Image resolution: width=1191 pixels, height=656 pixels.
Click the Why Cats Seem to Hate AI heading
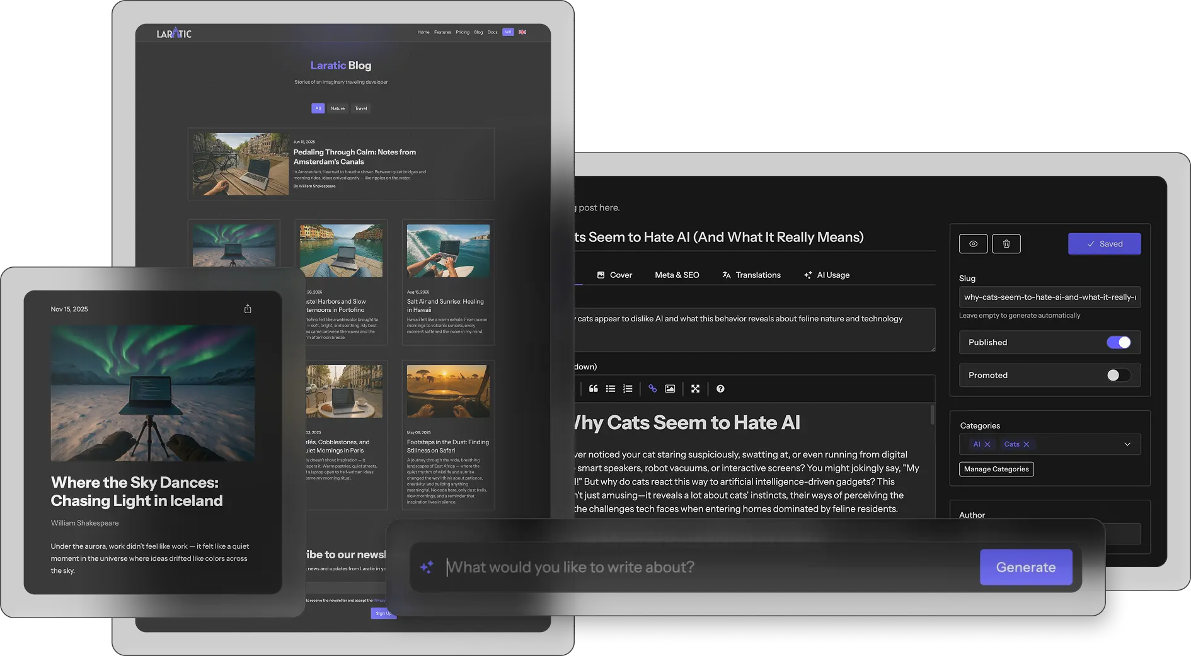pyautogui.click(x=687, y=423)
